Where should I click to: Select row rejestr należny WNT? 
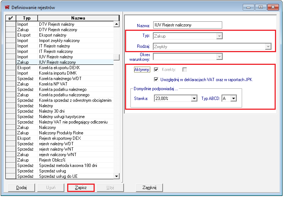[x=60, y=149]
